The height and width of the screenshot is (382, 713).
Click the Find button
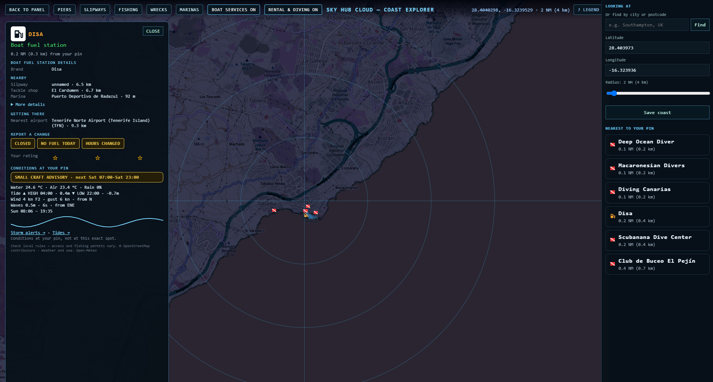tap(700, 25)
